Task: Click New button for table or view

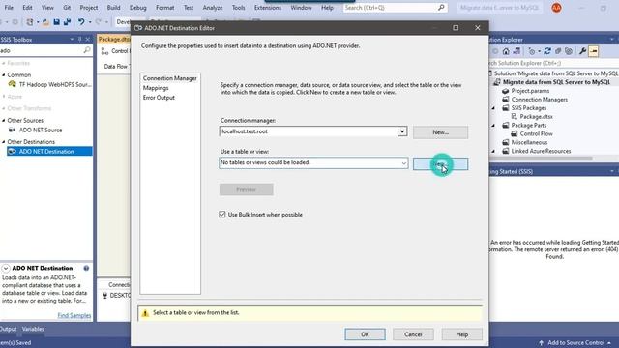Action: (x=441, y=163)
